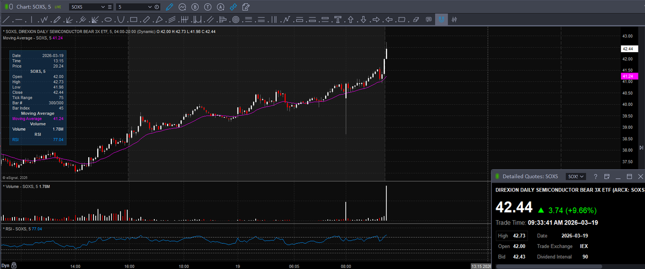The width and height of the screenshot is (645, 269).
Task: Click the Open 42.00 value in Detailed Quotes
Action: tap(519, 246)
